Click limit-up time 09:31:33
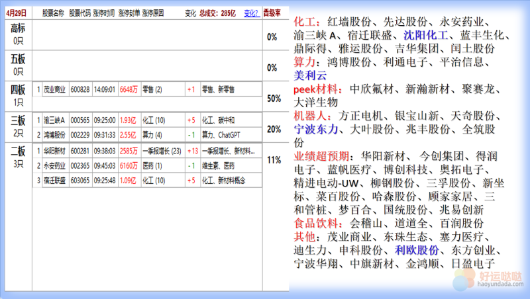The height and width of the screenshot is (299, 530). click(105, 135)
